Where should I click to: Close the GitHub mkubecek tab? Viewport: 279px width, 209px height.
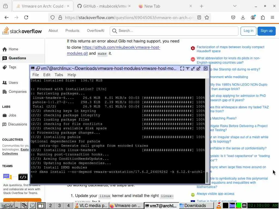click(129, 6)
